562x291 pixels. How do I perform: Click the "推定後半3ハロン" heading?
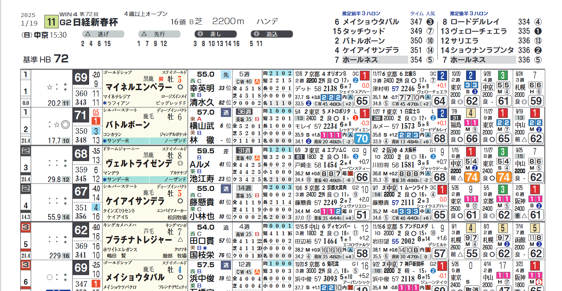[469, 13]
